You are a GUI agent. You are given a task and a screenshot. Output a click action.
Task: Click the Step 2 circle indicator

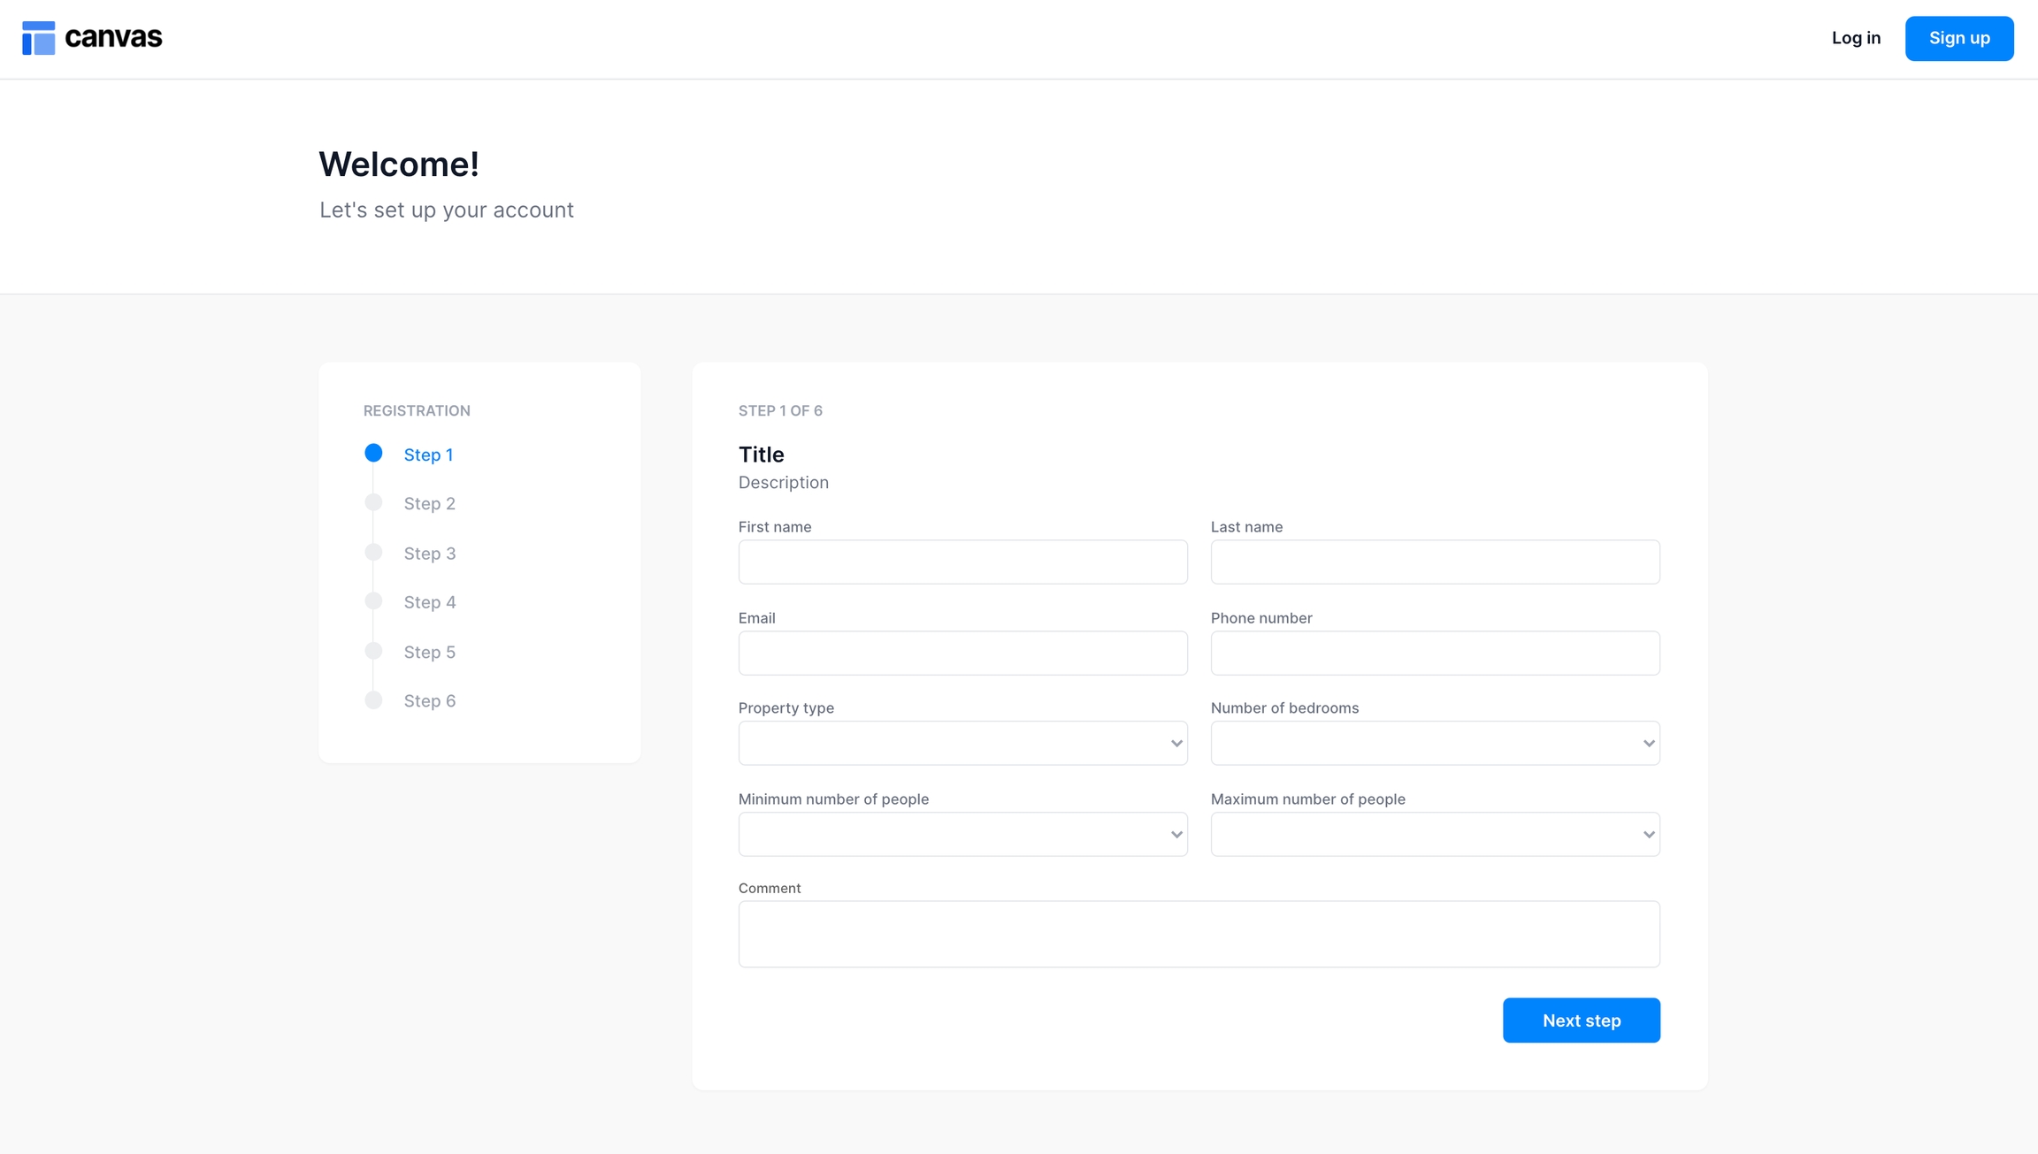coord(373,502)
